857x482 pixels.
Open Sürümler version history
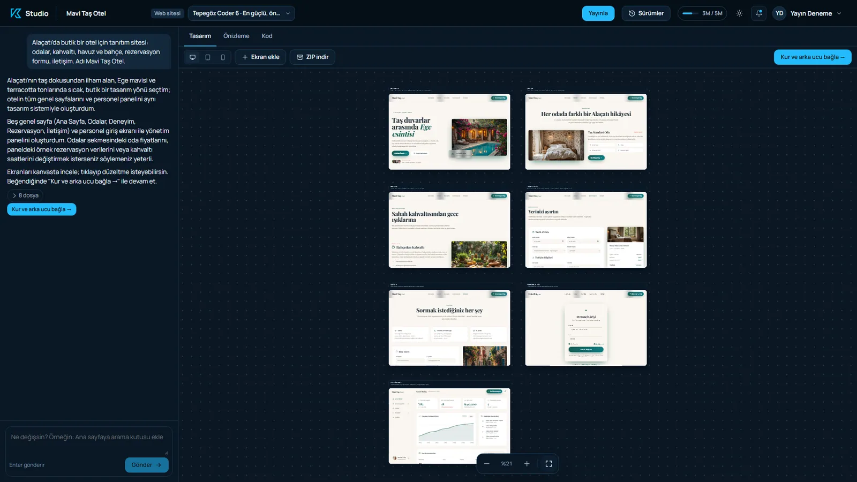coord(646,13)
